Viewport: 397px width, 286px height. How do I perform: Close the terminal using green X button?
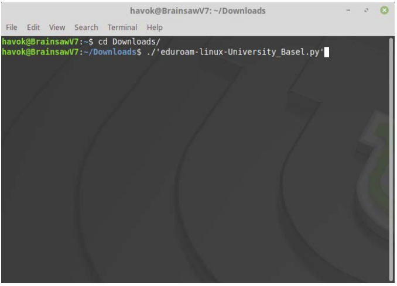(385, 11)
